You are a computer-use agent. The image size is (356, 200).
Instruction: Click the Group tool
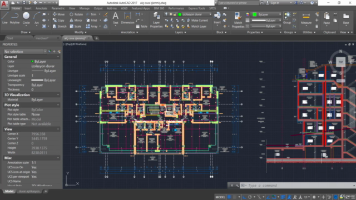[287, 18]
